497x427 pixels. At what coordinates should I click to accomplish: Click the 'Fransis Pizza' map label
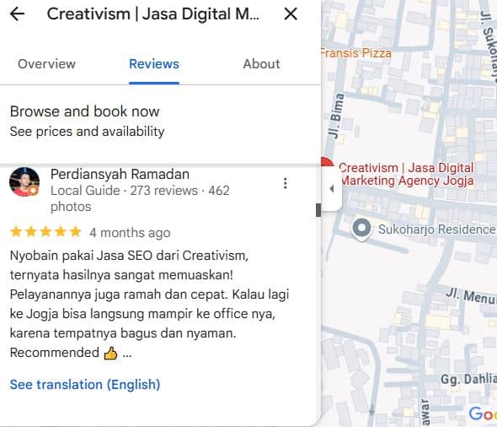click(x=356, y=53)
